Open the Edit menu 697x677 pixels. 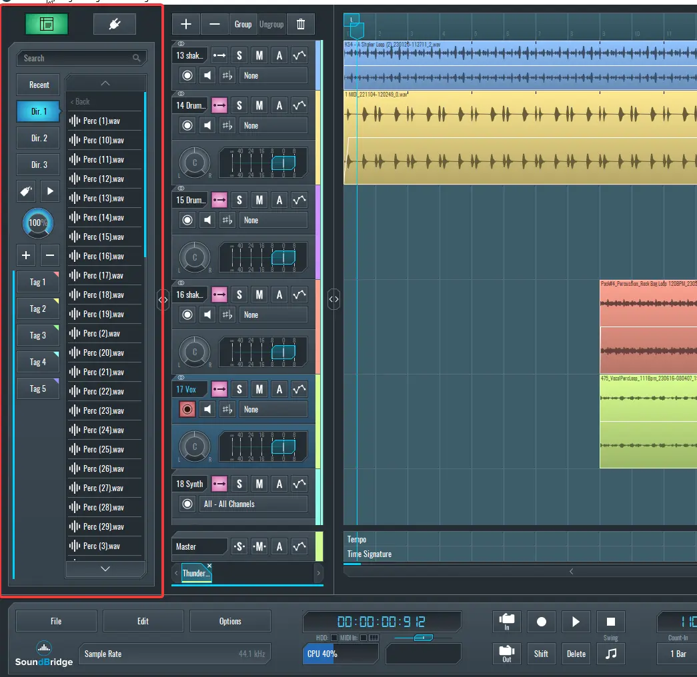click(x=143, y=622)
